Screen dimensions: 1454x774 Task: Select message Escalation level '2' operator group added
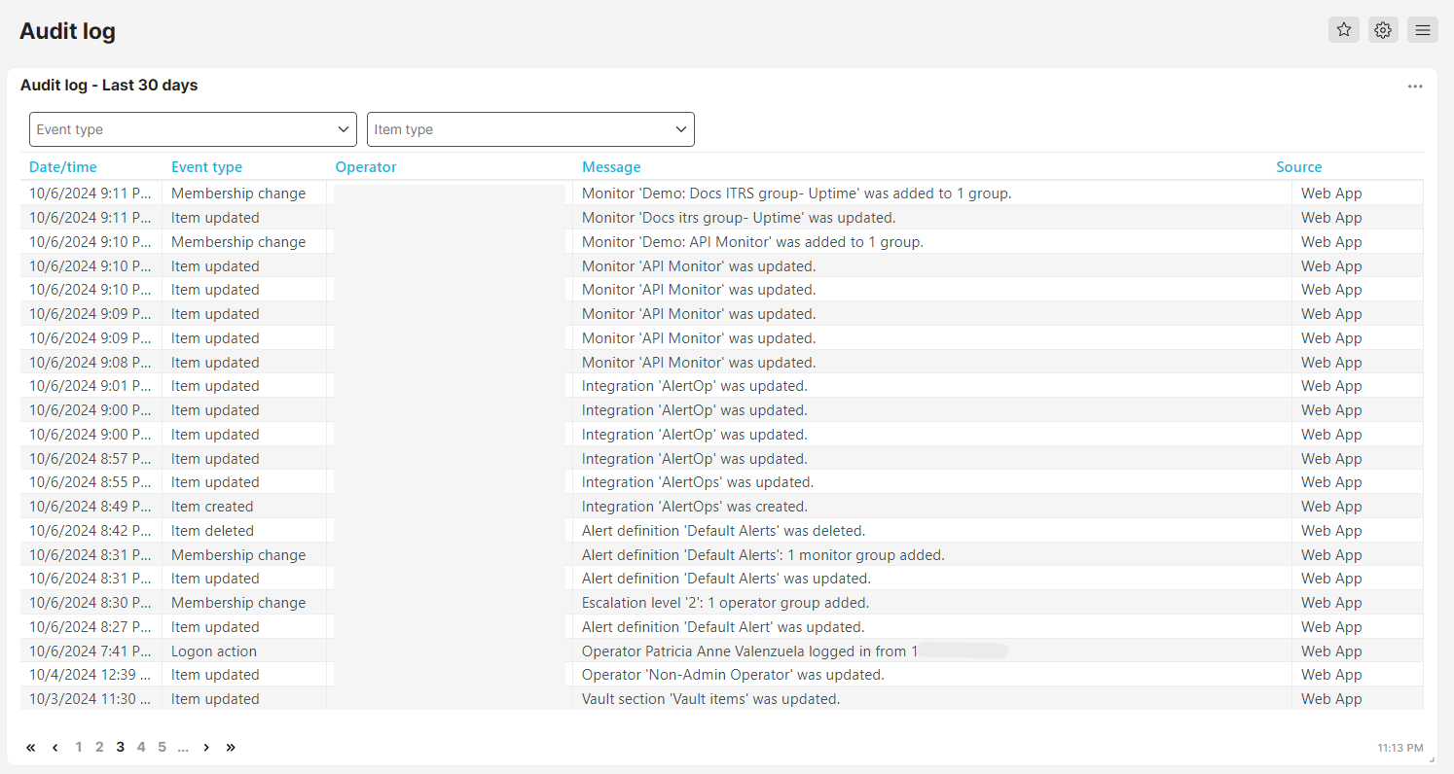click(x=726, y=603)
